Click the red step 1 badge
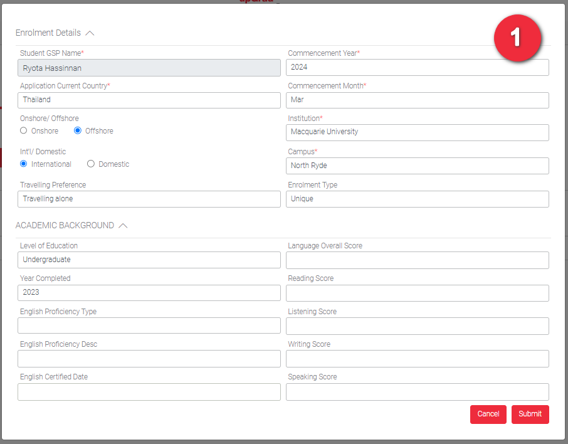Screen dimensions: 568x444 pos(517,38)
